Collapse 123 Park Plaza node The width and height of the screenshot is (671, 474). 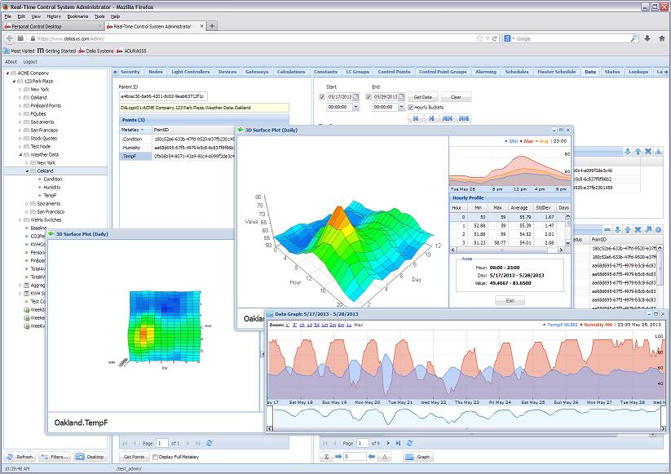[x=14, y=82]
